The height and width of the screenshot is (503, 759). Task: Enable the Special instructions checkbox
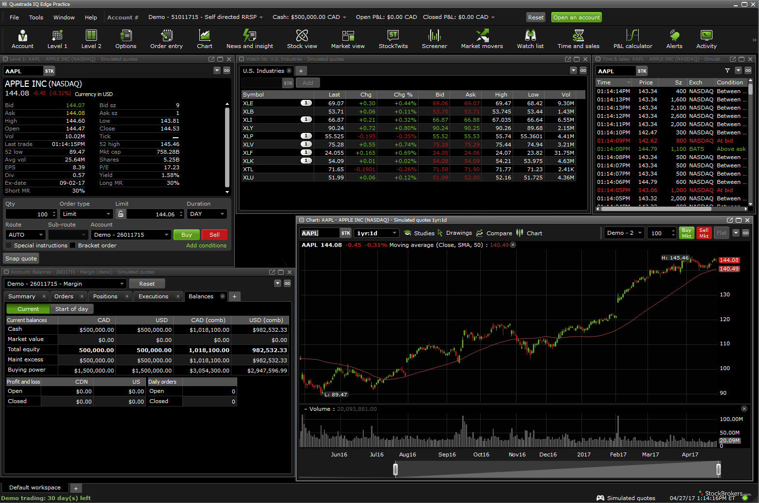(9, 245)
